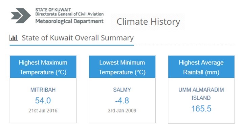The image size is (243, 131).
Task: Click the State of Kuwait header text
Action: click(x=53, y=10)
